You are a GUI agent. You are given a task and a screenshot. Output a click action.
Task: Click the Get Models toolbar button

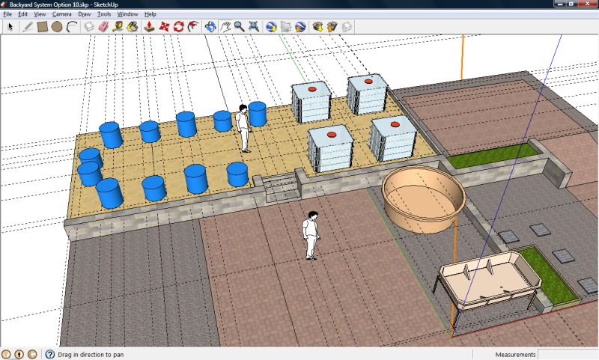[x=317, y=26]
